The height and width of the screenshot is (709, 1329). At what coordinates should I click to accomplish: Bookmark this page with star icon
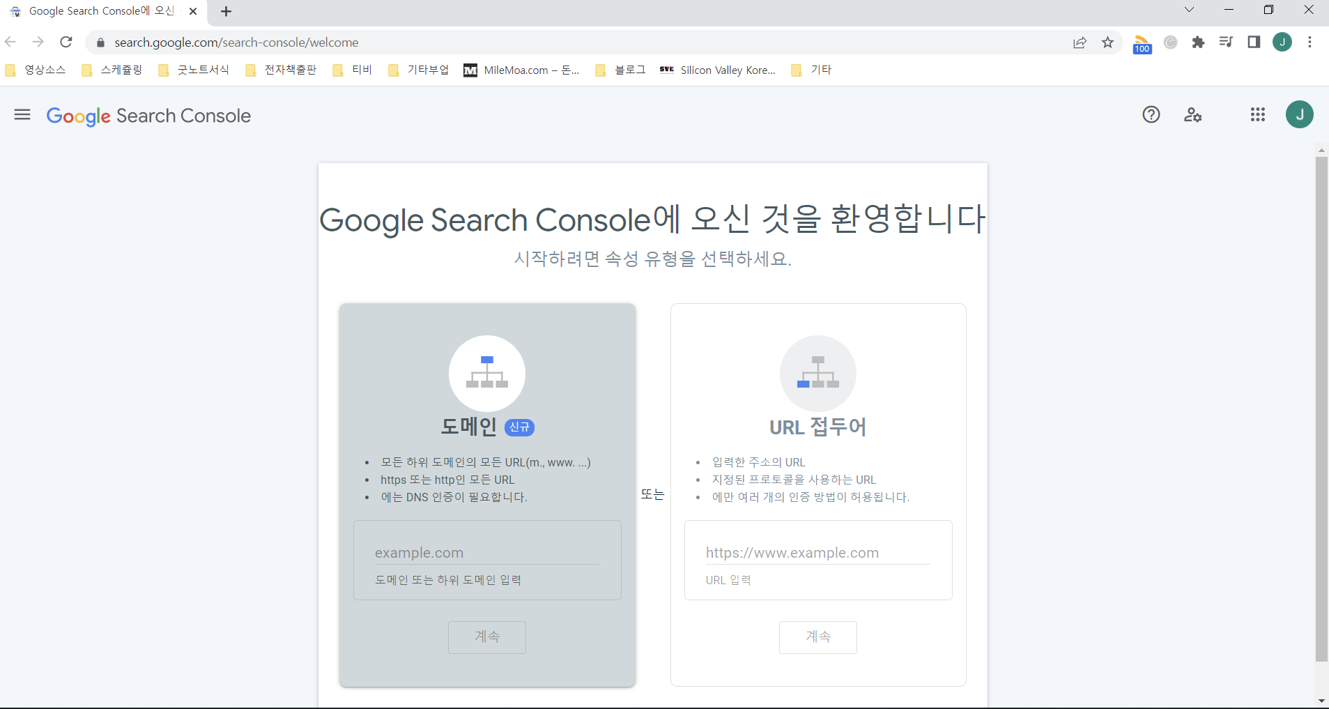[1107, 43]
